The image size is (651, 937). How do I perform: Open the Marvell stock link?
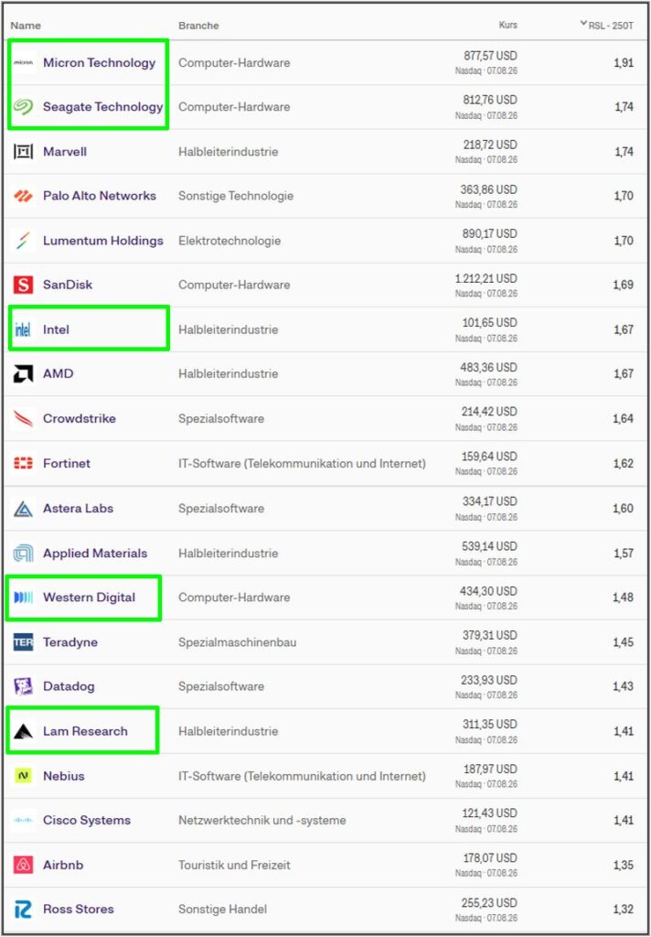point(65,152)
